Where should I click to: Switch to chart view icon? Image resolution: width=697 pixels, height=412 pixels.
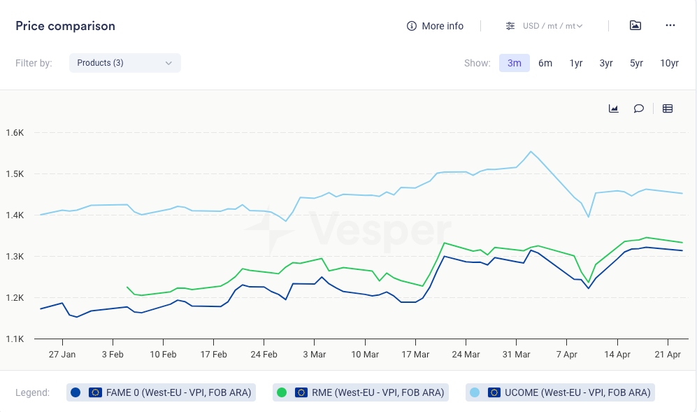click(x=614, y=108)
